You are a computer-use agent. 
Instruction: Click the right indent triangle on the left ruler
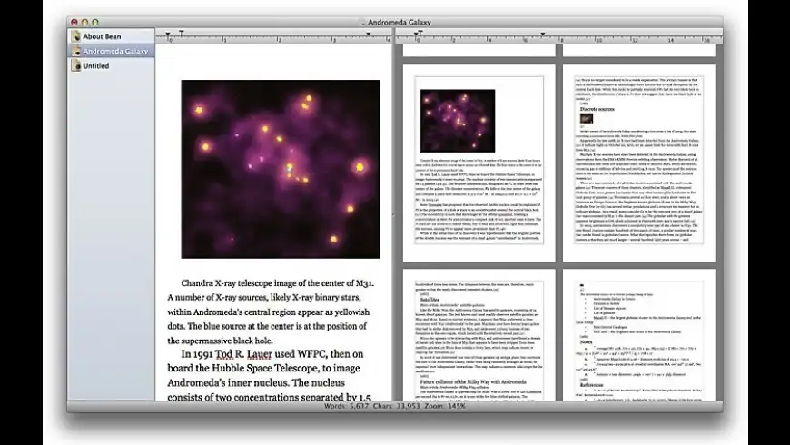(x=369, y=35)
